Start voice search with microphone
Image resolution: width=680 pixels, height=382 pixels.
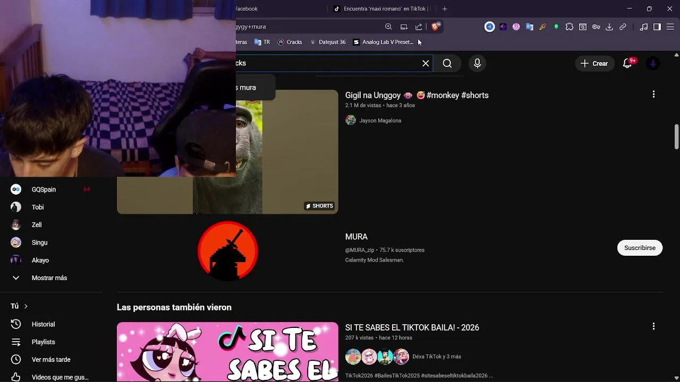(x=477, y=63)
